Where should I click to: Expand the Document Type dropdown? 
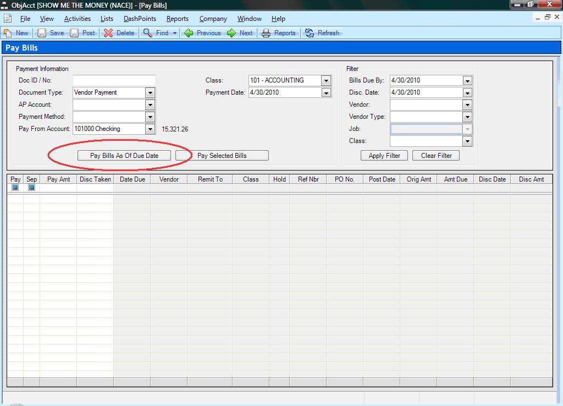pos(150,92)
